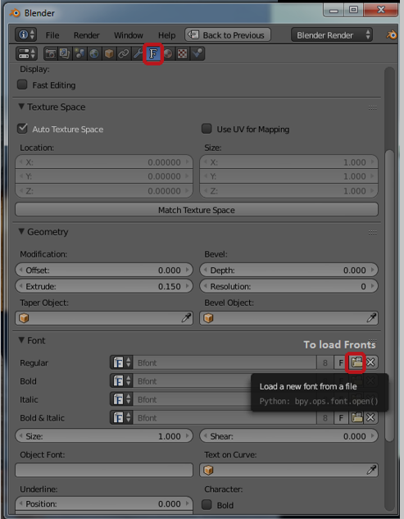Click the Text on Curve field
The width and height of the screenshot is (404, 519).
click(x=288, y=470)
